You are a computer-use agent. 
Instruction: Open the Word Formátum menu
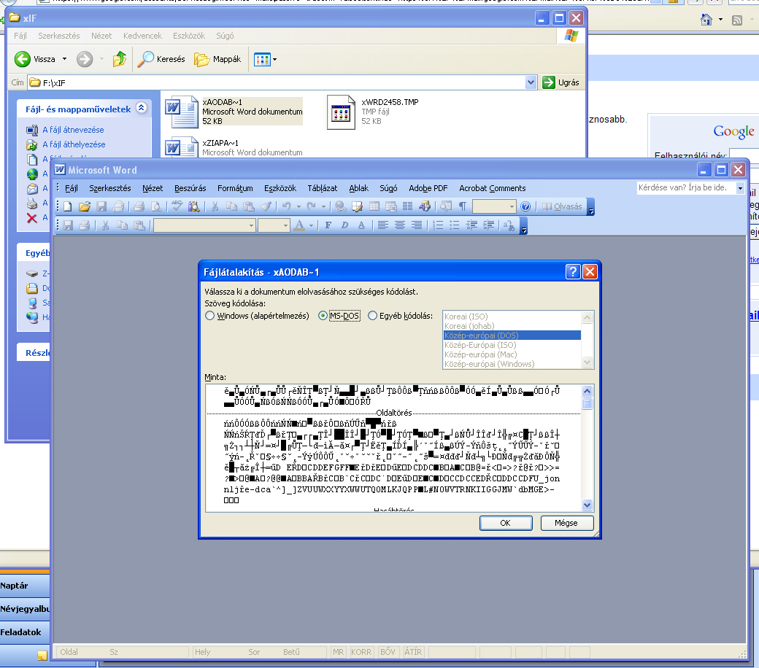click(235, 188)
